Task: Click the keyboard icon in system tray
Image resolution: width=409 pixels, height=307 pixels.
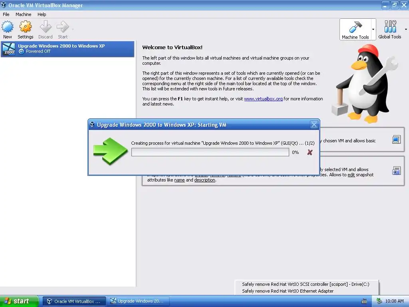Action: point(364,301)
